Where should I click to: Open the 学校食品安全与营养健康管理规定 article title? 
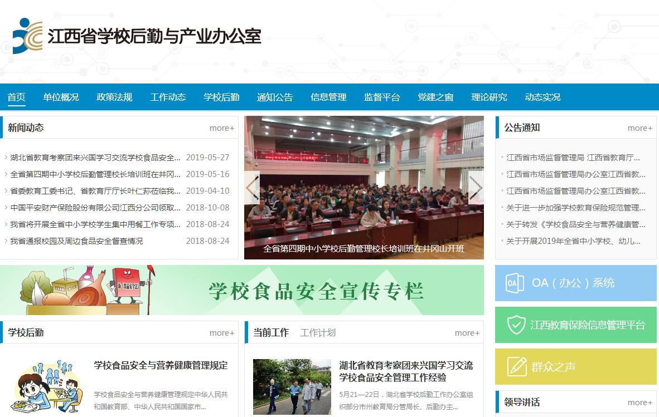point(161,365)
